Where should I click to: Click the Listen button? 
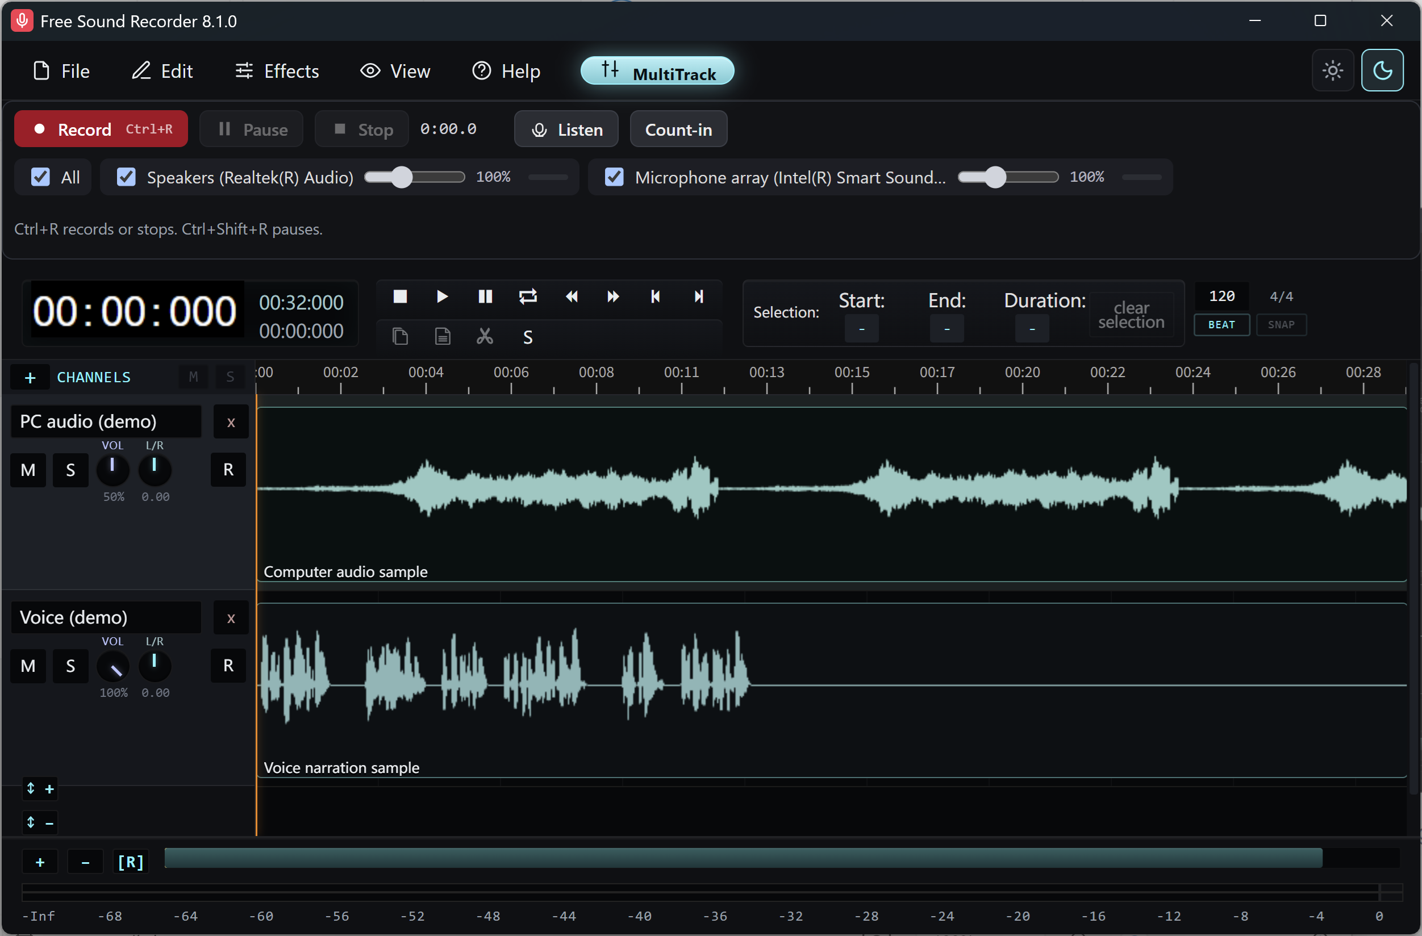[566, 129]
